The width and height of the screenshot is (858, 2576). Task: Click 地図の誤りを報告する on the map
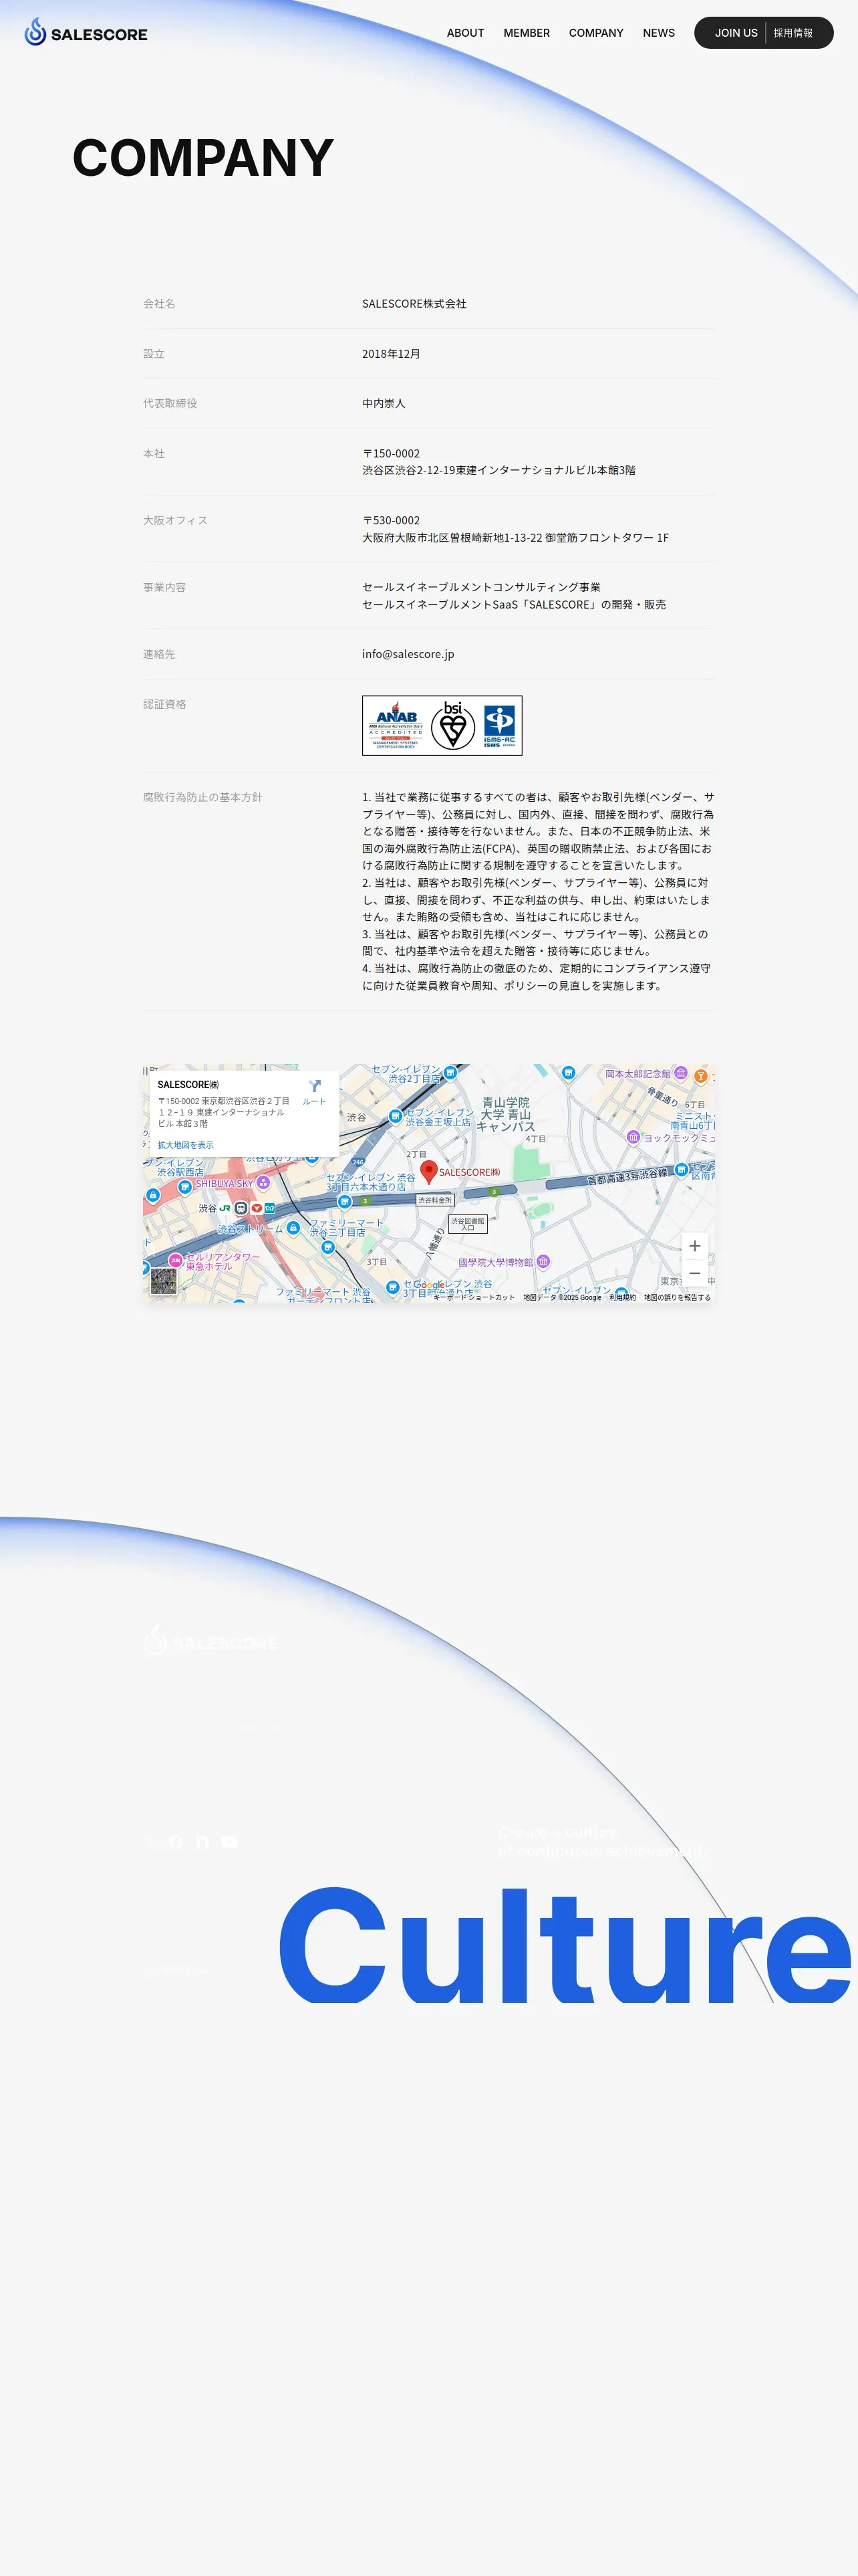pos(677,1297)
